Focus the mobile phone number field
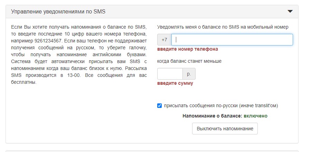 point(232,40)
